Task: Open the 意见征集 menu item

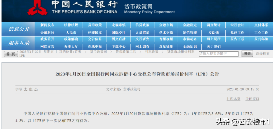Action: click(x=166, y=47)
